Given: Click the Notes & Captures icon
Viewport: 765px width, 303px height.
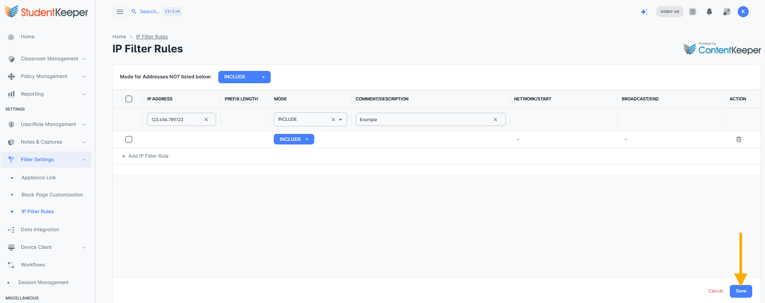Looking at the screenshot, I should click(11, 142).
